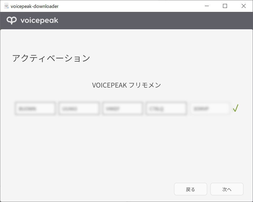Click the VOICEPEAK フリモメン product label
This screenshot has width=253, height=202.
pyautogui.click(x=126, y=85)
